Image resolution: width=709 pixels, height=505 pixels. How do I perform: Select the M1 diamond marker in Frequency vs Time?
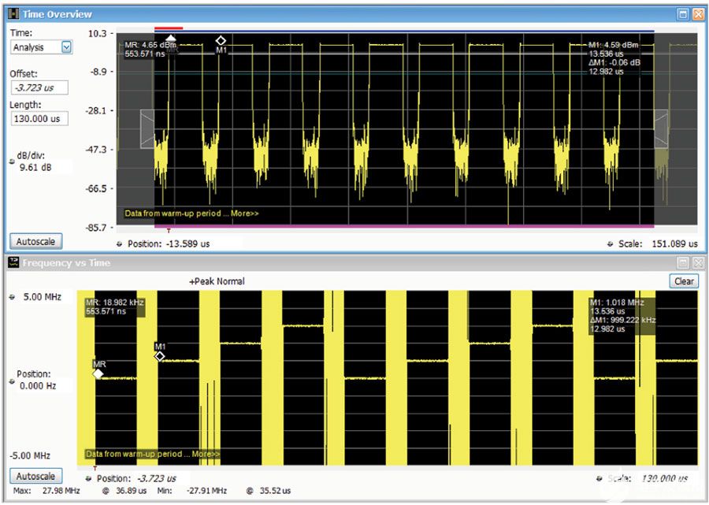pyautogui.click(x=158, y=356)
